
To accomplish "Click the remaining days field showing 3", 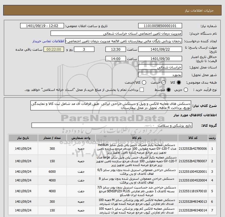I will [84, 49].
